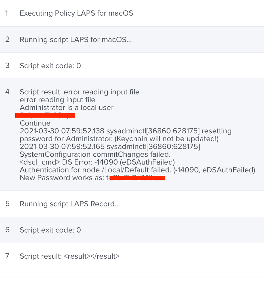Click row number 4 label
Image resolution: width=264 pixels, height=284 pixels.
click(7, 92)
